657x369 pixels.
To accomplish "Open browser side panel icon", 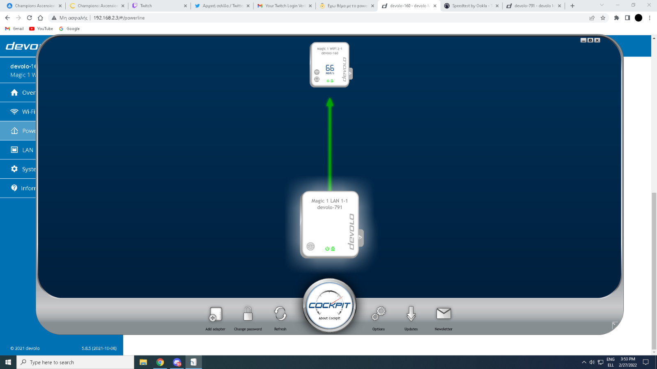I will pyautogui.click(x=627, y=18).
